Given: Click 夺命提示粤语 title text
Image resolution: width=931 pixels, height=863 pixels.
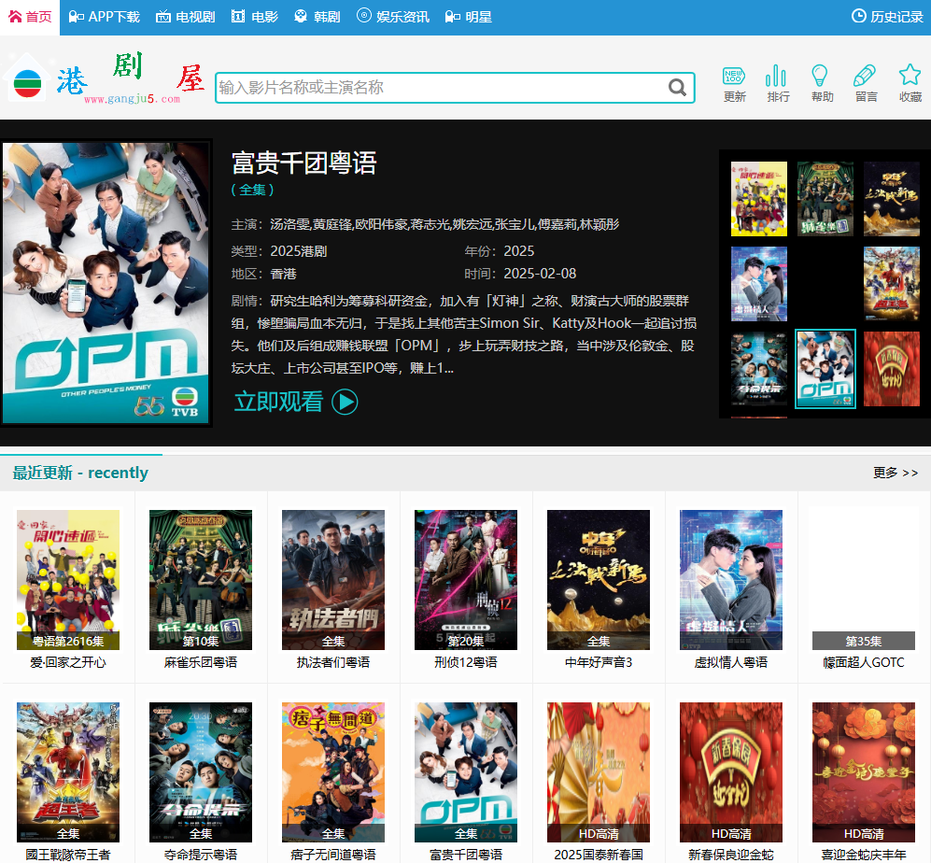Looking at the screenshot, I should pyautogui.click(x=201, y=855).
